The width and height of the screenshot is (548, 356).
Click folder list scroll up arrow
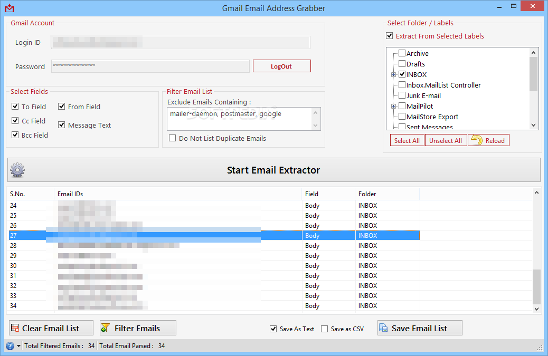pos(533,53)
